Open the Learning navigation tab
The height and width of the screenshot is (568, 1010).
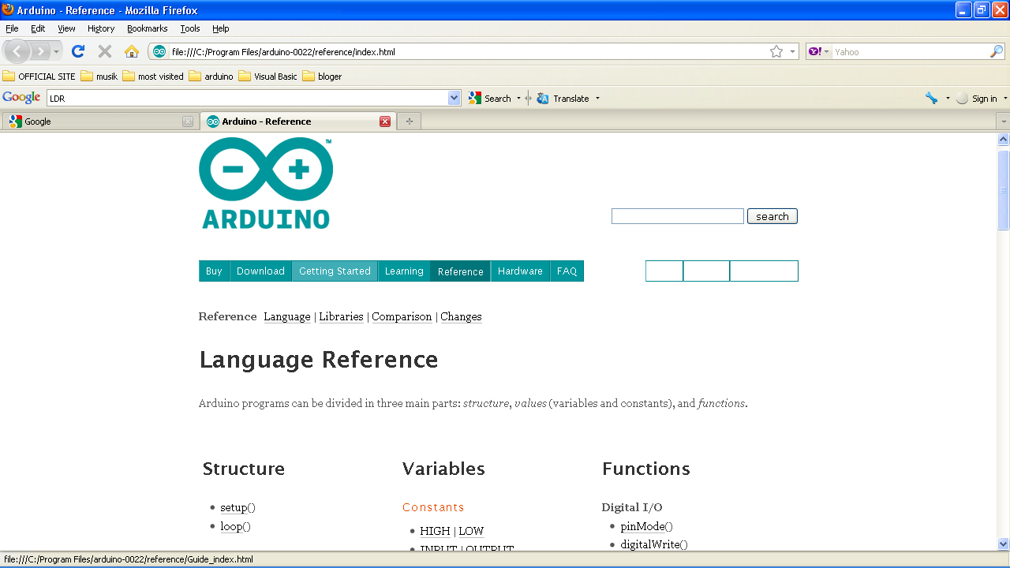pos(404,271)
